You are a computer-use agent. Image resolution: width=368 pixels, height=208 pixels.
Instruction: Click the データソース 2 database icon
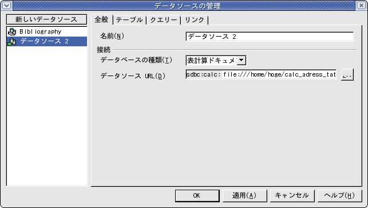pos(12,42)
